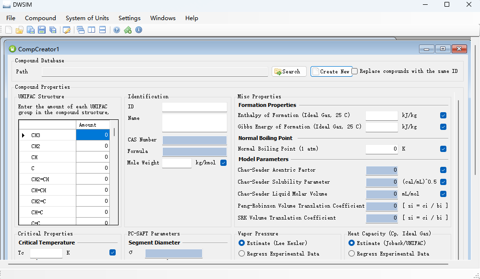Click the About information icon
The image size is (480, 279).
click(139, 30)
